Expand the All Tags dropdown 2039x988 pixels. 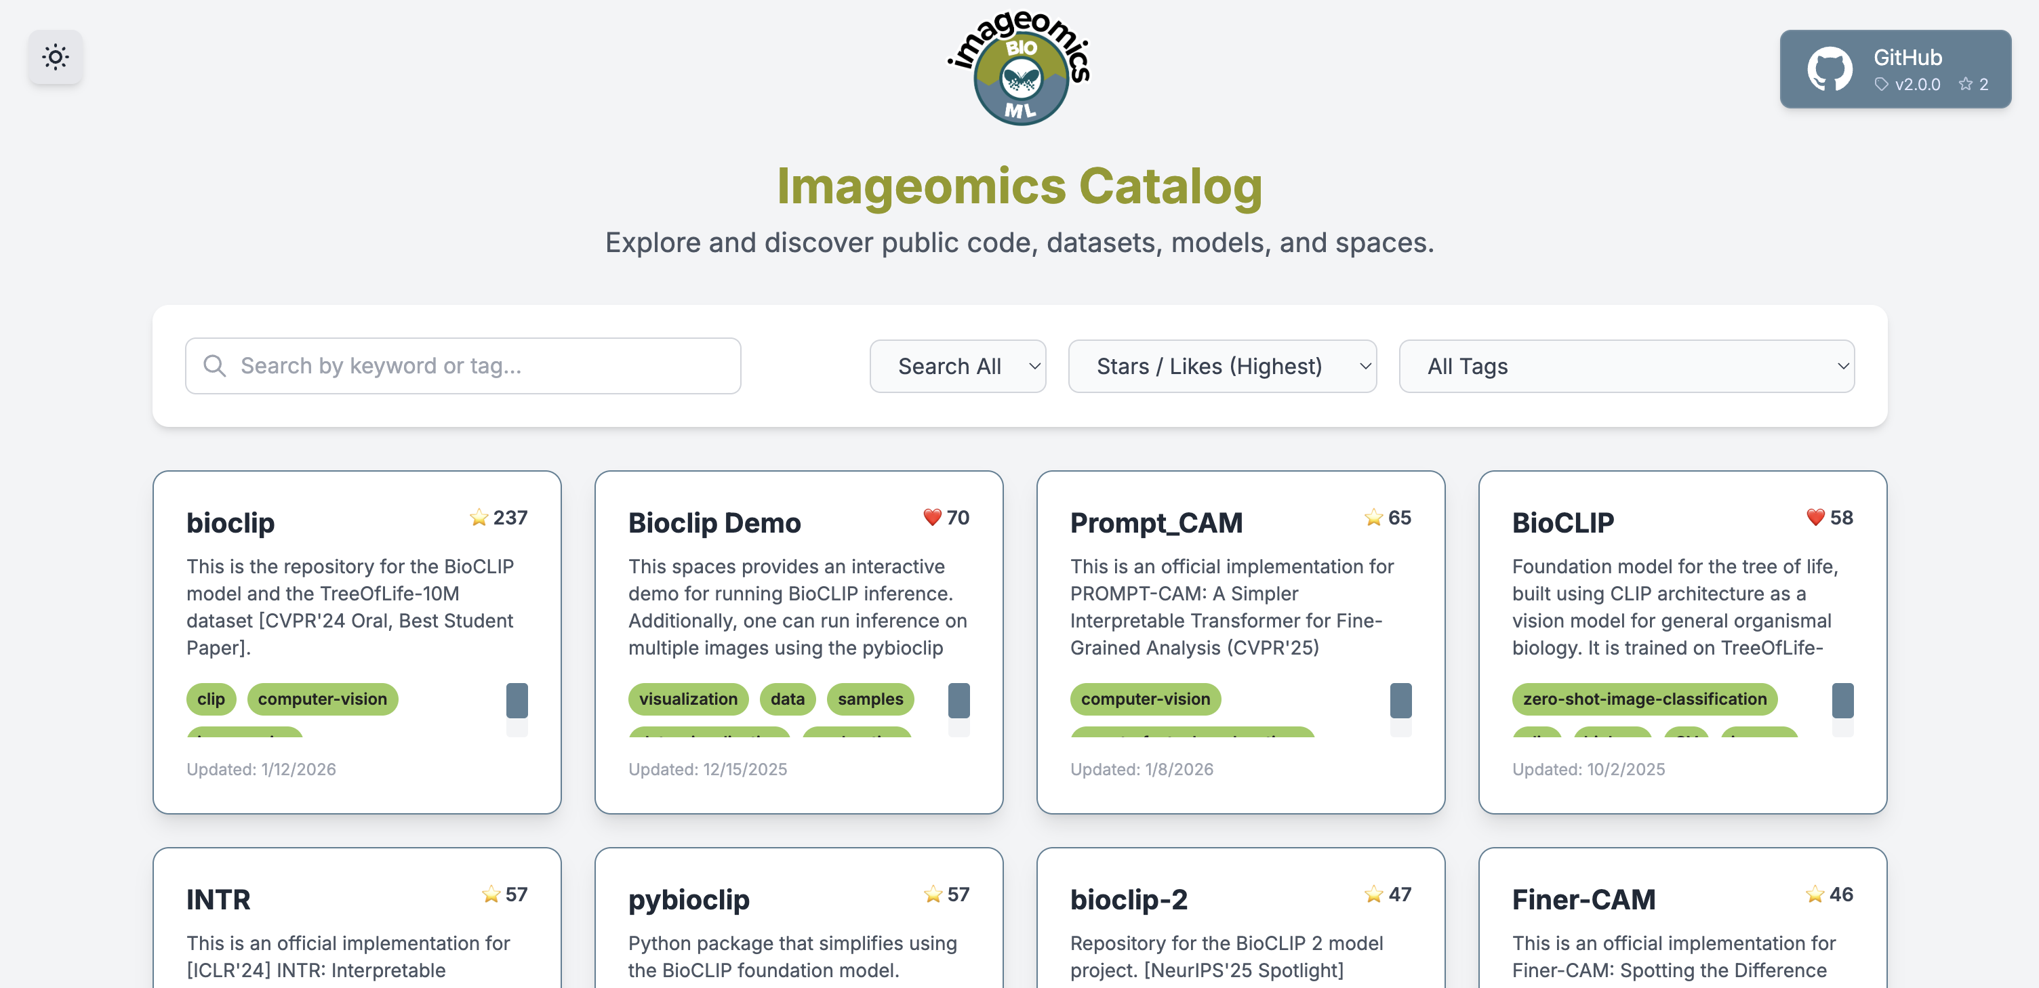[1627, 365]
